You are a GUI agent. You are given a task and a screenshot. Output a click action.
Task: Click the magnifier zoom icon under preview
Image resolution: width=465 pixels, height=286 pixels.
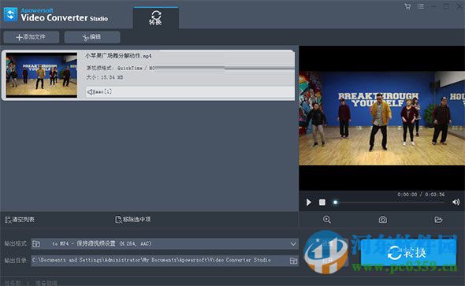pos(327,220)
